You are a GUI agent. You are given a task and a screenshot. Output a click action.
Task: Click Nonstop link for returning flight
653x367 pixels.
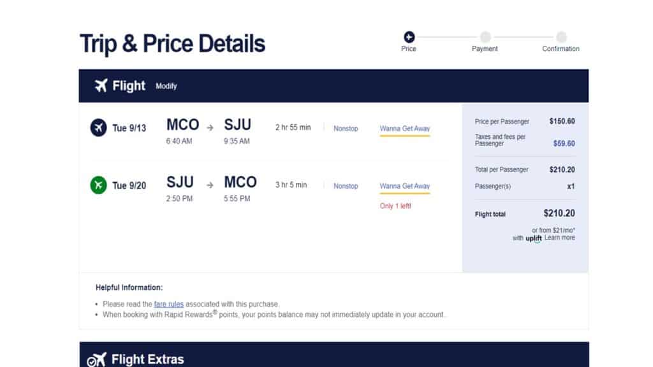(x=346, y=186)
